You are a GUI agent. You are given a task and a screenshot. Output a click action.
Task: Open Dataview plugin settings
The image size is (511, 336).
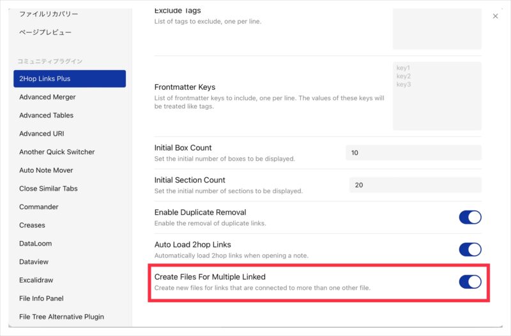tap(34, 261)
